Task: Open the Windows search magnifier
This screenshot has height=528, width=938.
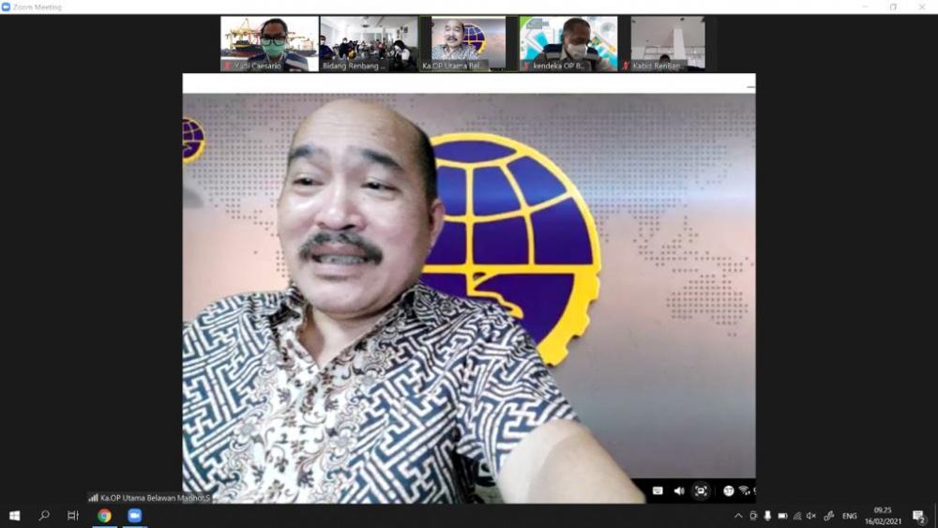Action: [44, 516]
